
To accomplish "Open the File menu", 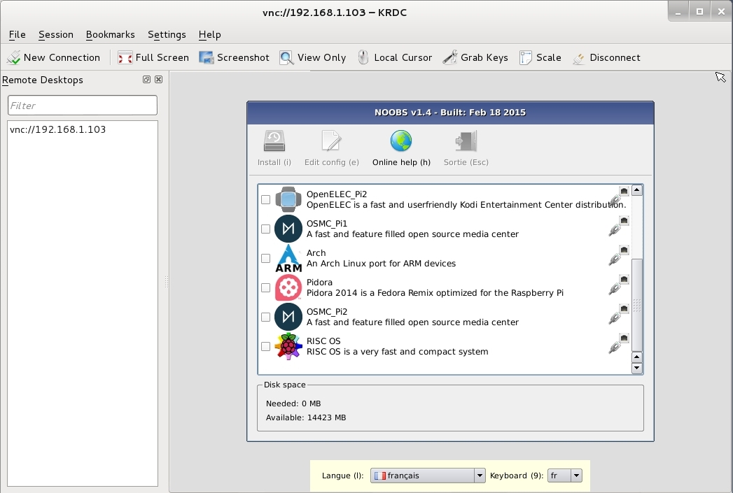I will [18, 34].
